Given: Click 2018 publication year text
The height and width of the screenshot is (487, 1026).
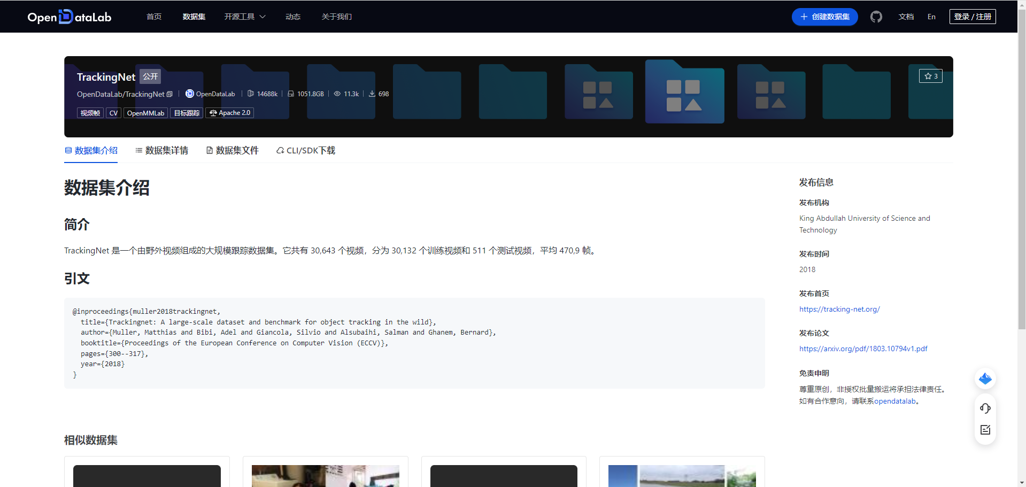Looking at the screenshot, I should [x=807, y=269].
